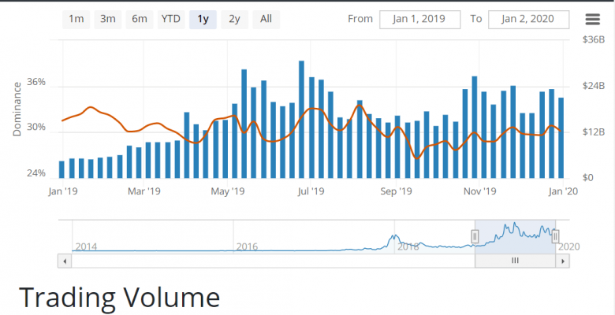This screenshot has width=615, height=315.
Task: Grab the right navigator range handle
Action: click(x=555, y=236)
